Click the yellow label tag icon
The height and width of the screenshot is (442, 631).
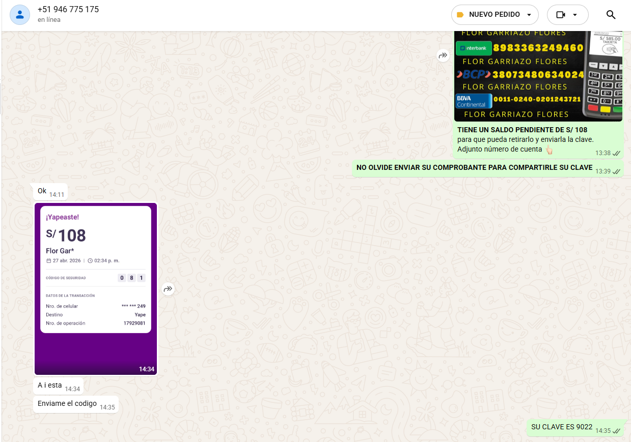(460, 15)
